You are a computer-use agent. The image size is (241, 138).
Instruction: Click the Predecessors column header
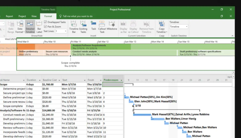point(113,80)
